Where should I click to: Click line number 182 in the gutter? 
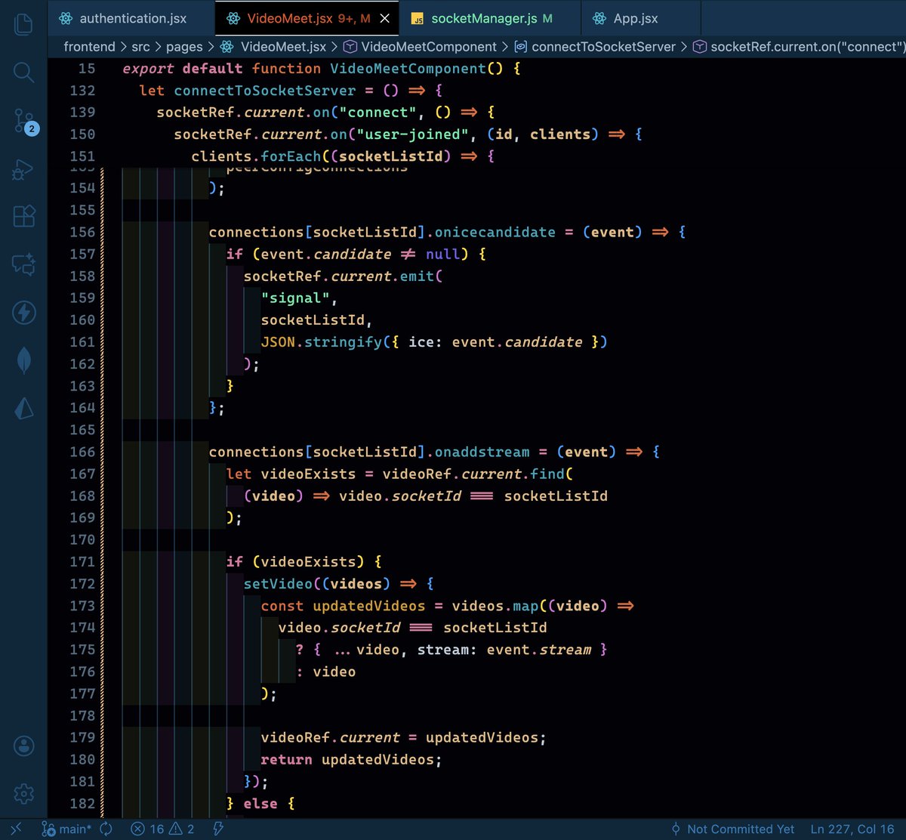point(82,803)
